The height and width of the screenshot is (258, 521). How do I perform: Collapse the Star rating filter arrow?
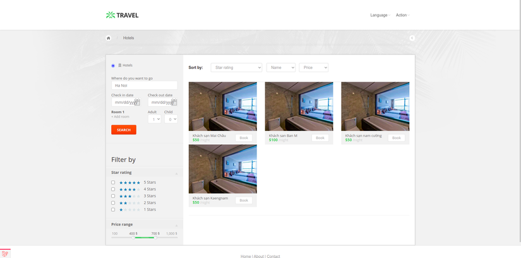(176, 173)
